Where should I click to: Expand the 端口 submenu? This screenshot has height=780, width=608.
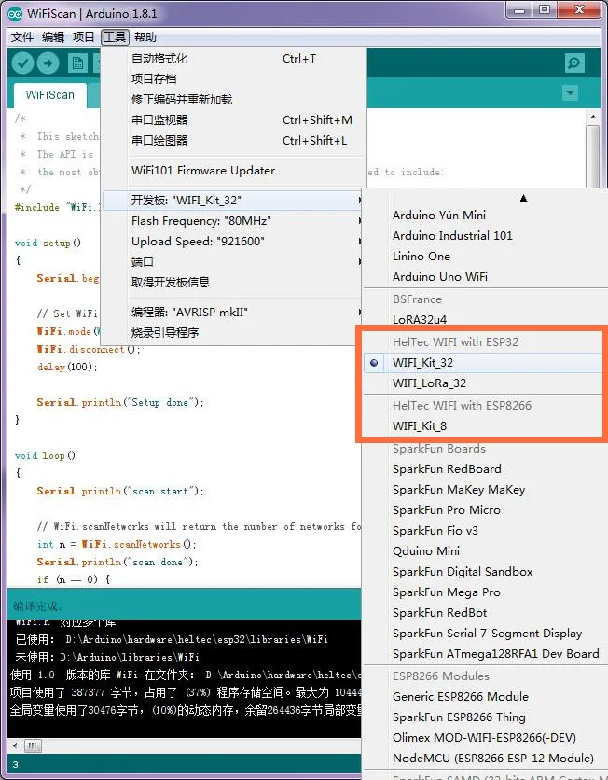click(x=234, y=261)
